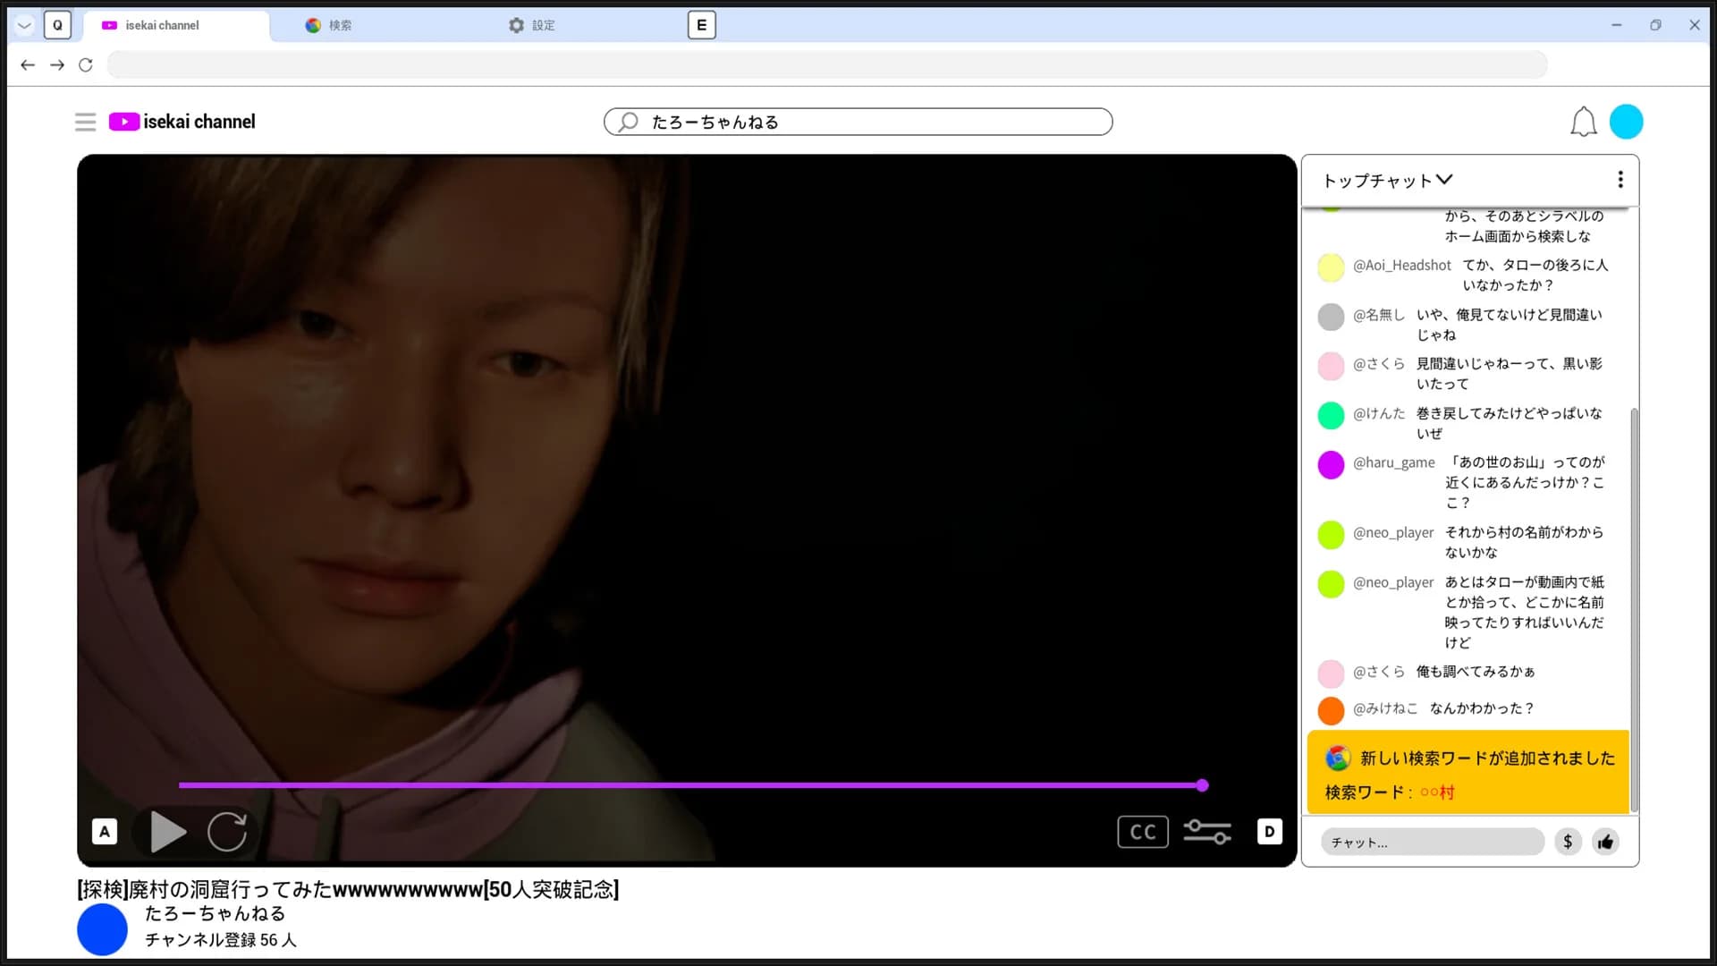Click @neo_player message それから村の名前がわから

1524,542
